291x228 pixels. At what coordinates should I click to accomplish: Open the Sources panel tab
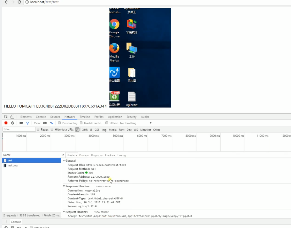55,117
